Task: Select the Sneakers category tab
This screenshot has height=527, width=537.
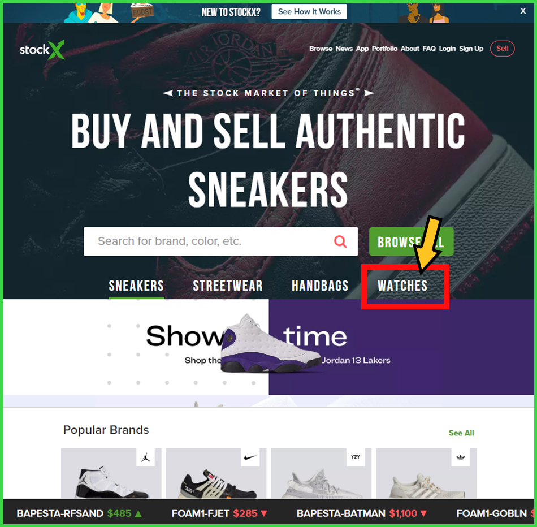Action: pos(136,286)
